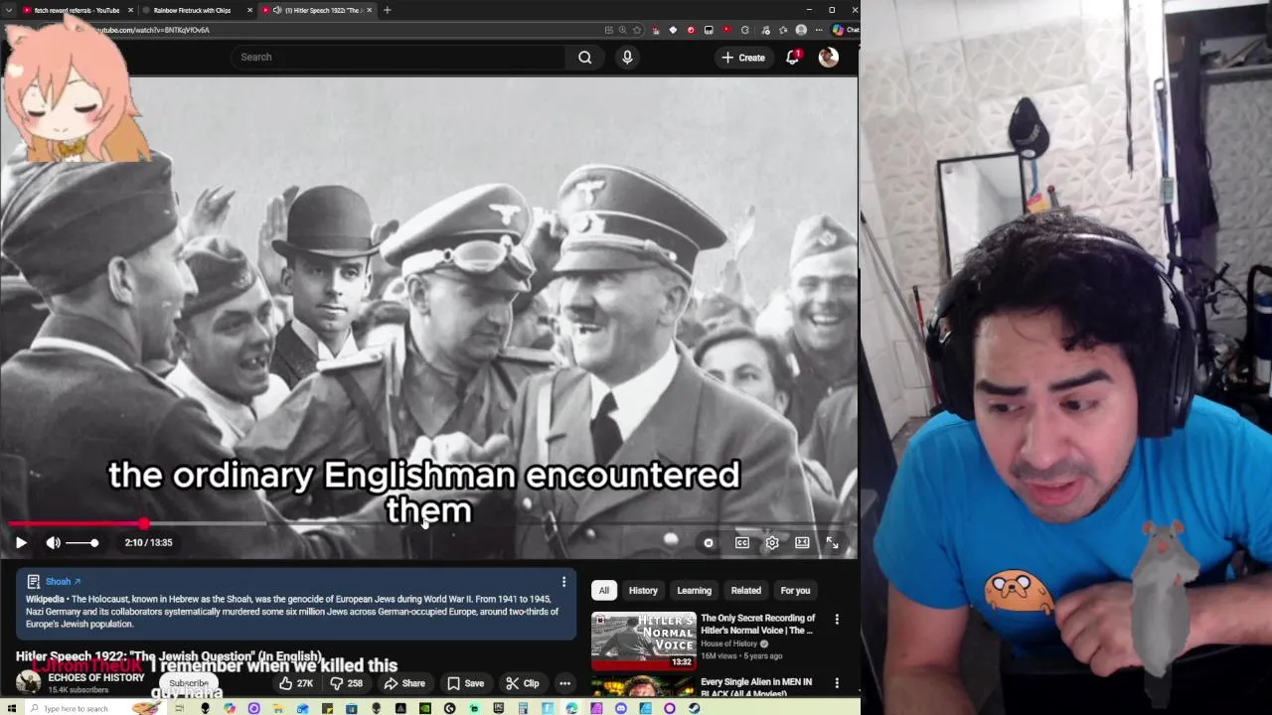Select the 'For you' filter chip
This screenshot has width=1272, height=715.
tap(795, 590)
